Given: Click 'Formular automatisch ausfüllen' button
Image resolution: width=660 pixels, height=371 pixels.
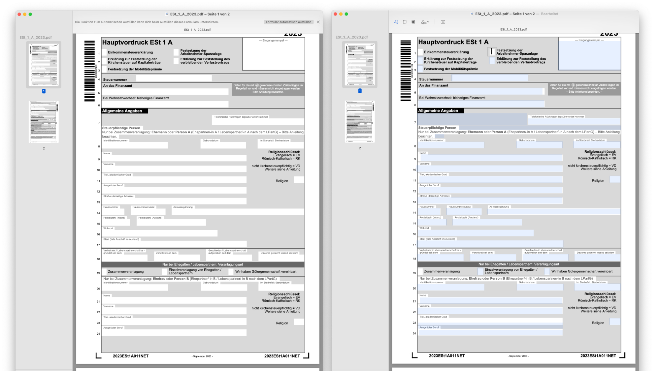Looking at the screenshot, I should tap(288, 22).
